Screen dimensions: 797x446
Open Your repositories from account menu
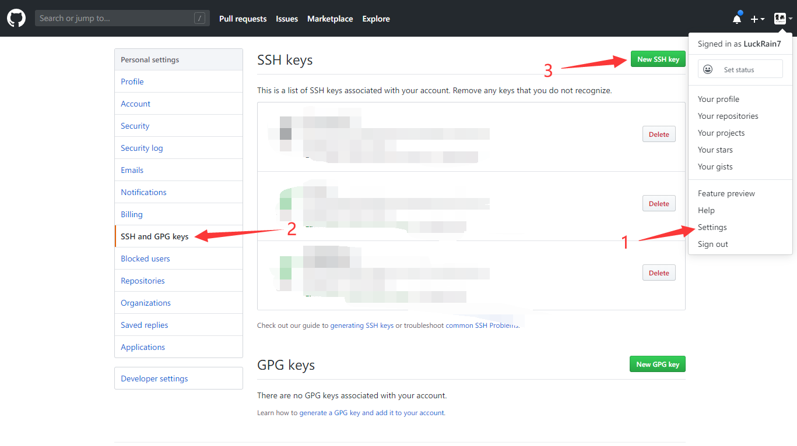728,115
